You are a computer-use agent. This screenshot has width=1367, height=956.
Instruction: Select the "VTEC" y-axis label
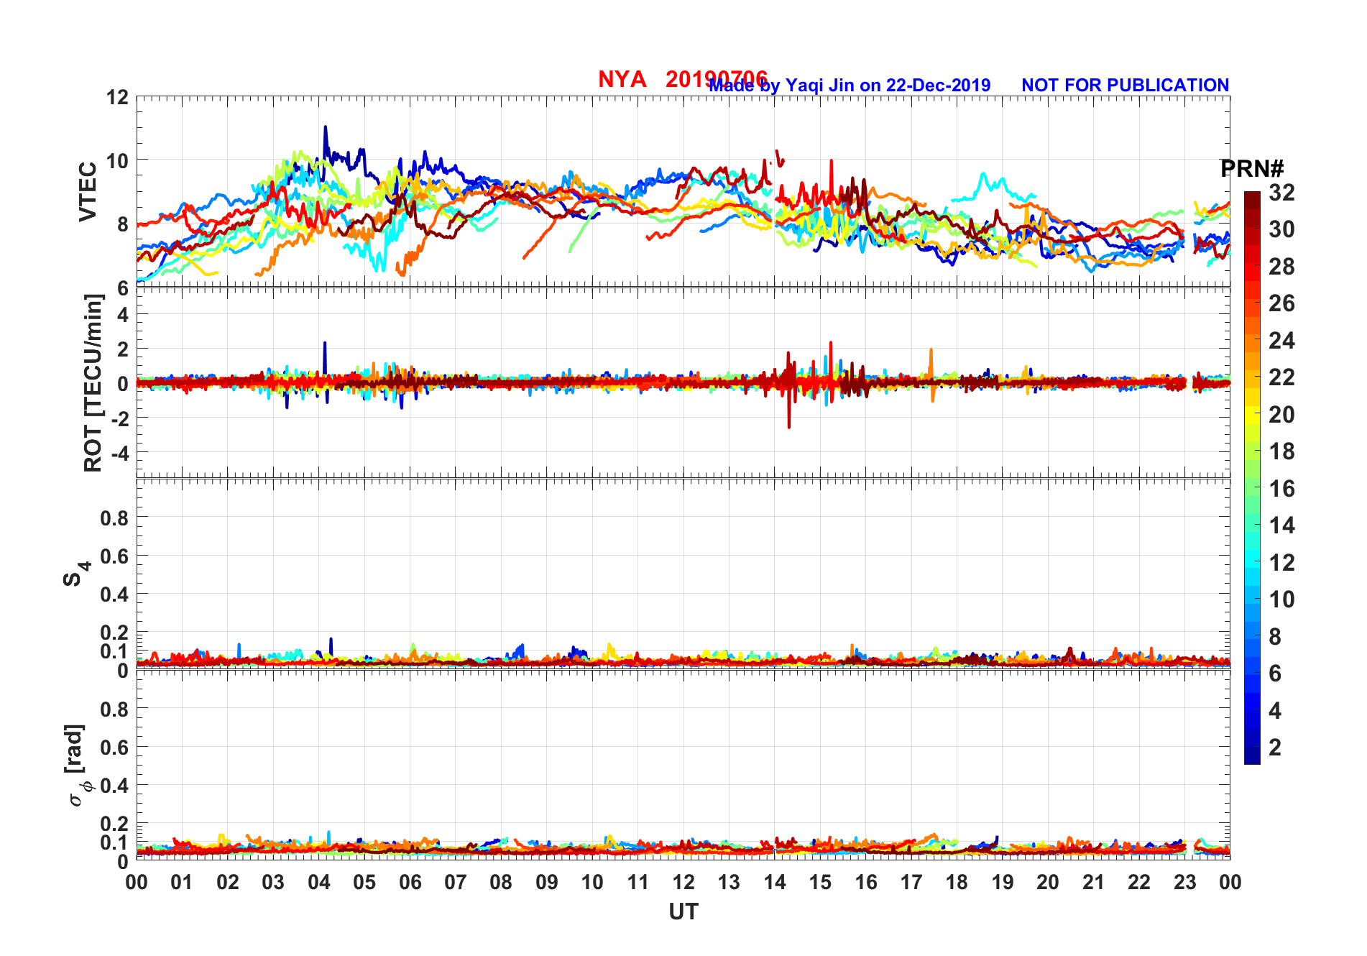pyautogui.click(x=88, y=191)
